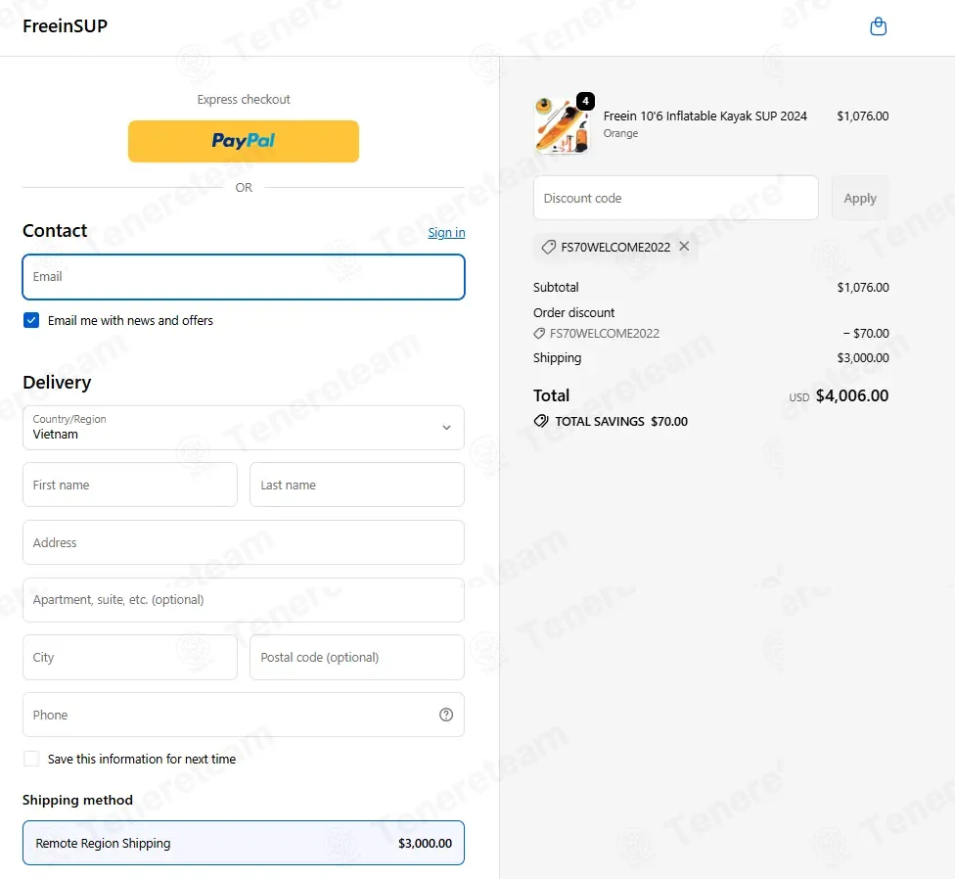Click the Phone input field
The width and height of the screenshot is (955, 879).
(x=244, y=715)
